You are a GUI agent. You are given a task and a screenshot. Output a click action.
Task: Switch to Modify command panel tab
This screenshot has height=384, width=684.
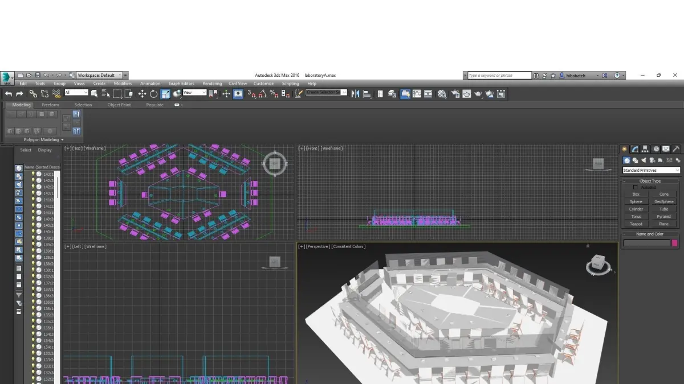[x=634, y=149]
